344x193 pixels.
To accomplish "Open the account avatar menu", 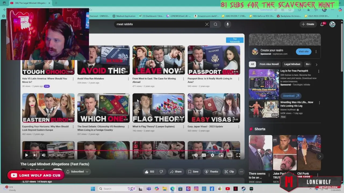I will [332, 24].
